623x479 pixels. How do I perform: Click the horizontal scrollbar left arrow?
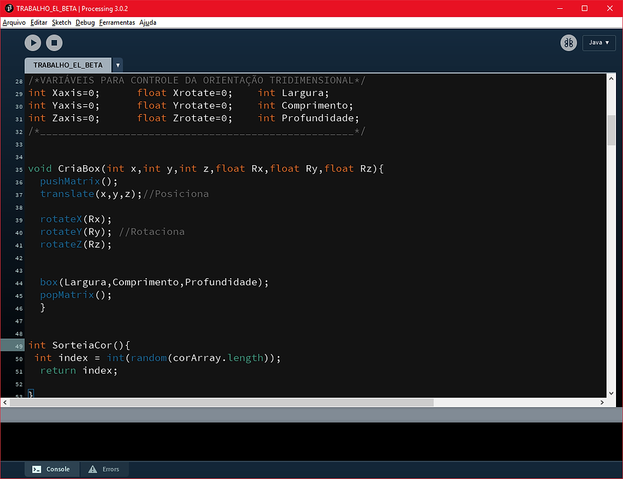pos(5,402)
